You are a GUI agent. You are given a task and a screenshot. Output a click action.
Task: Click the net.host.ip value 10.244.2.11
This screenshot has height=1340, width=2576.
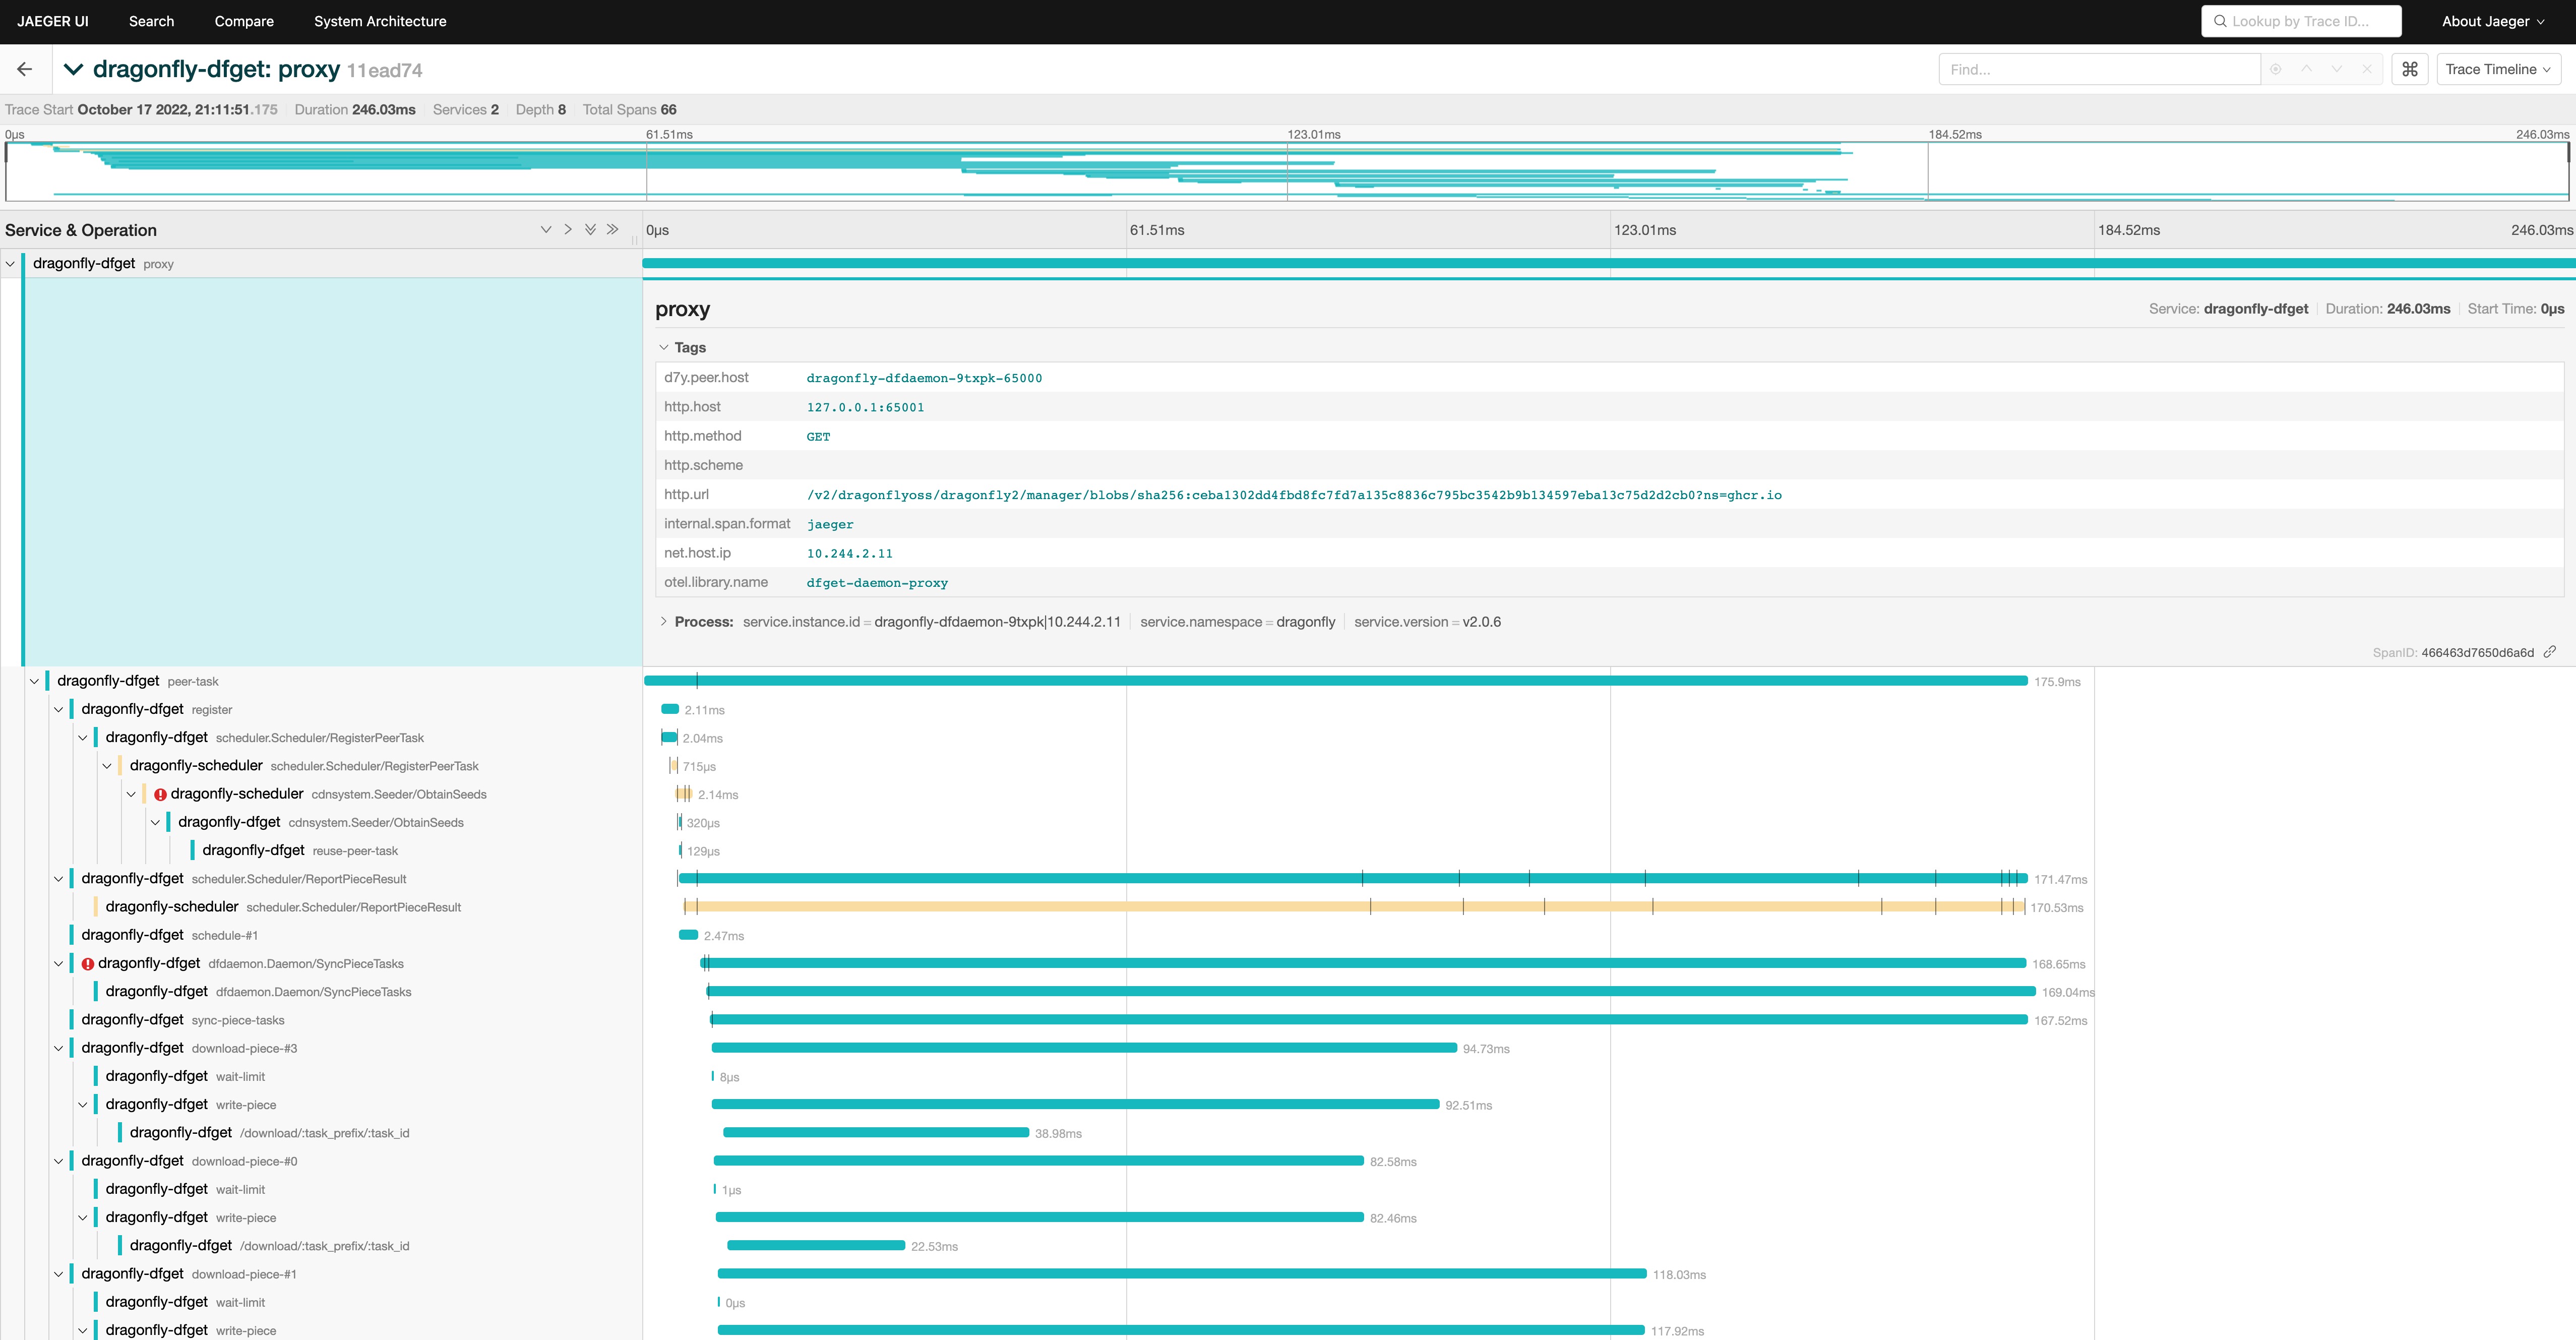tap(849, 553)
